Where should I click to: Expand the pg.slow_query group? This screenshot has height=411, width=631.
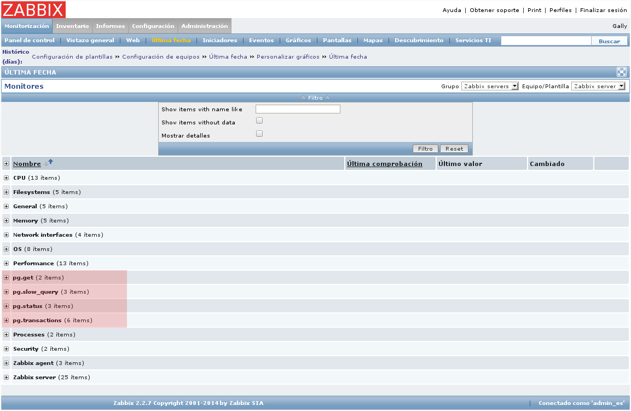click(x=6, y=292)
